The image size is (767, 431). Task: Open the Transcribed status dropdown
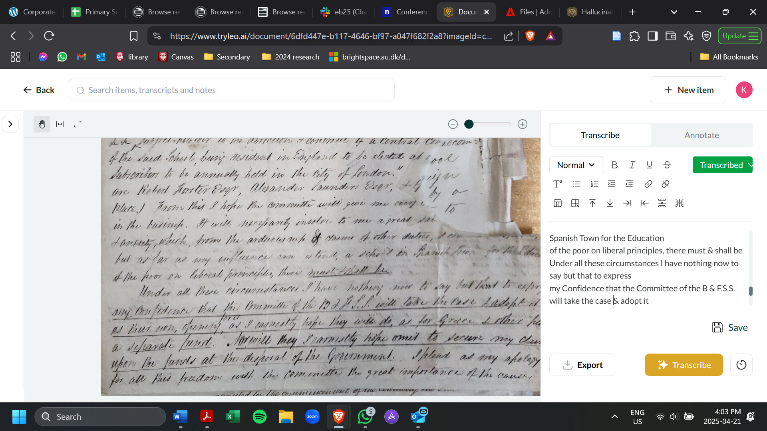coord(722,165)
